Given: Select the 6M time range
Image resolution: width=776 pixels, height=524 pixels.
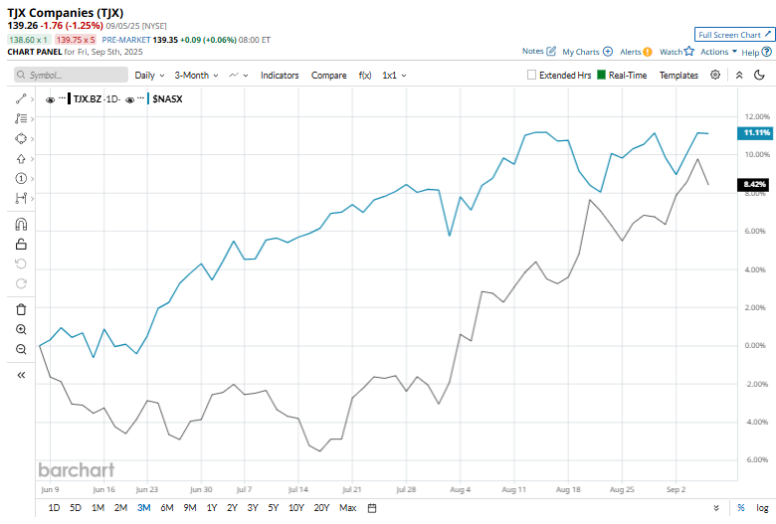Looking at the screenshot, I should tap(167, 508).
